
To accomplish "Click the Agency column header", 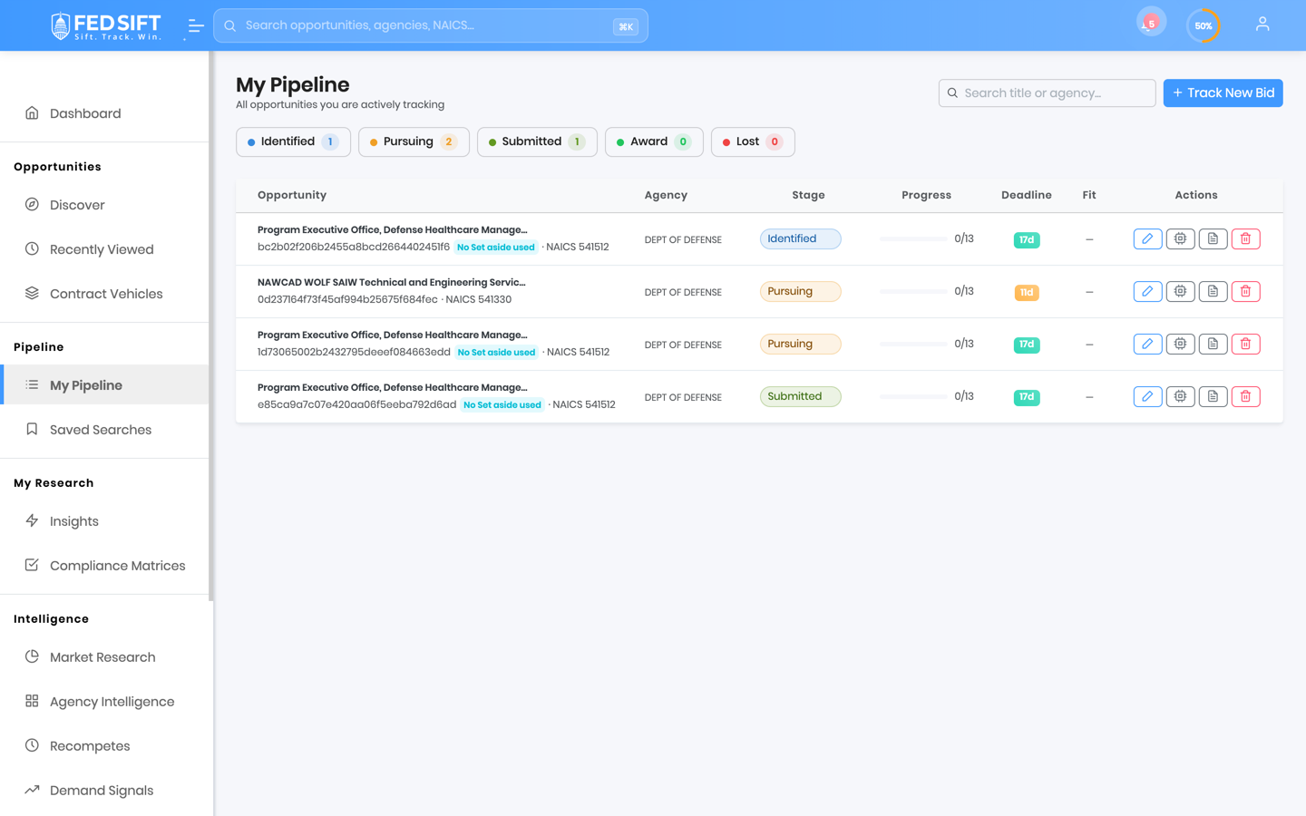I will [666, 195].
